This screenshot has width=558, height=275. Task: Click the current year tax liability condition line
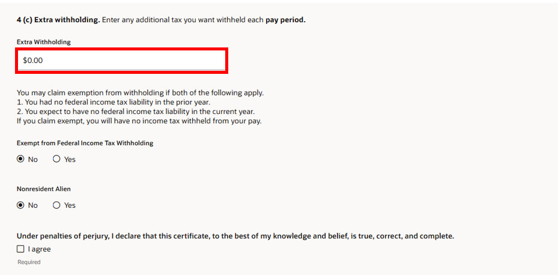pos(136,112)
